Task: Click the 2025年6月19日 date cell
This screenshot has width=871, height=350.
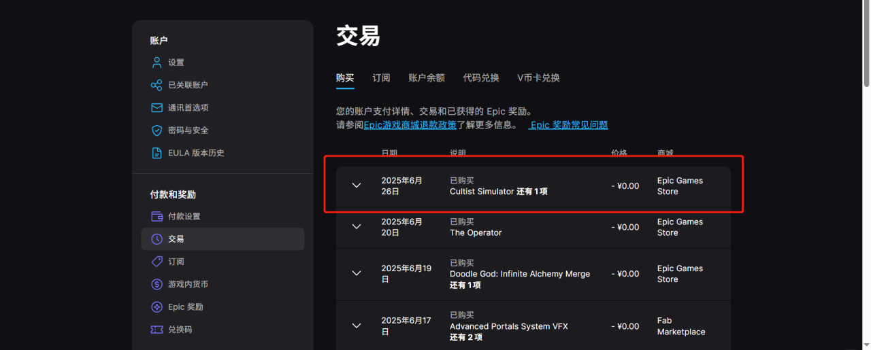Action: (x=406, y=274)
